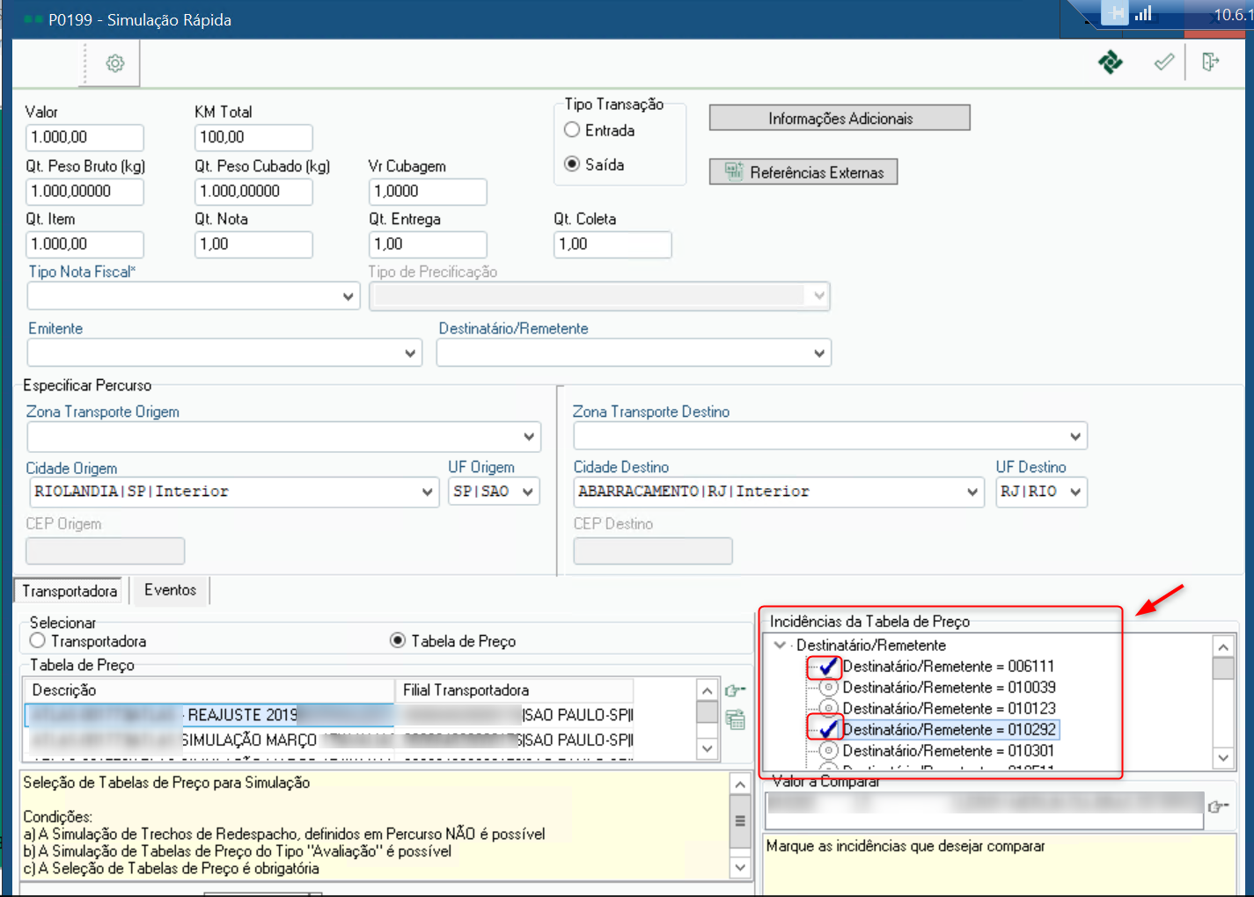Image resolution: width=1254 pixels, height=897 pixels.
Task: Switch to the Transportadora tab
Action: pyautogui.click(x=70, y=591)
